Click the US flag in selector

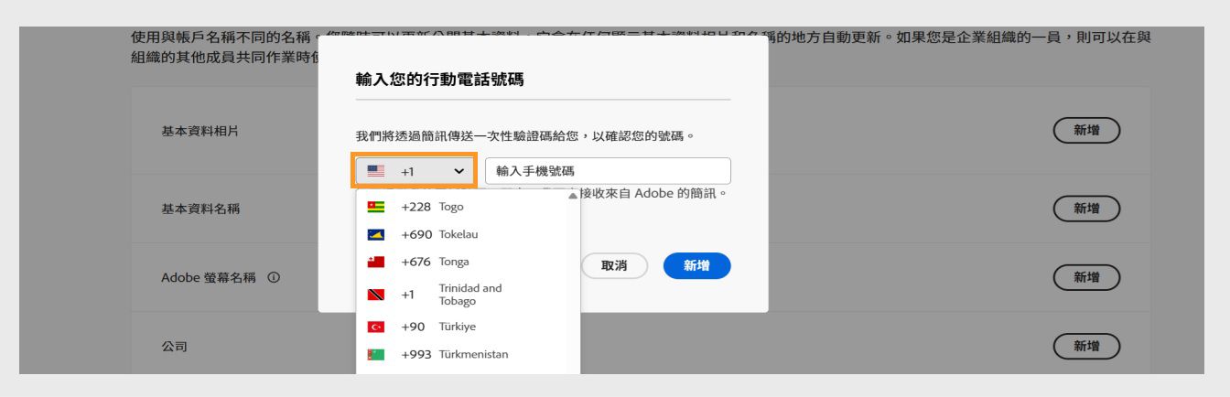(x=376, y=171)
